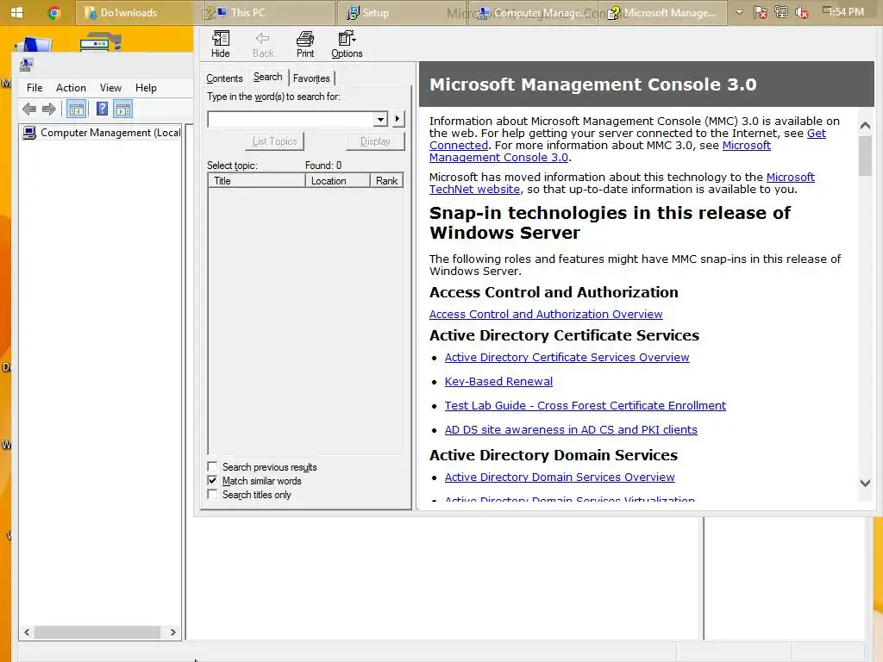Switch to Microsoft Management help taskbar button

click(665, 12)
